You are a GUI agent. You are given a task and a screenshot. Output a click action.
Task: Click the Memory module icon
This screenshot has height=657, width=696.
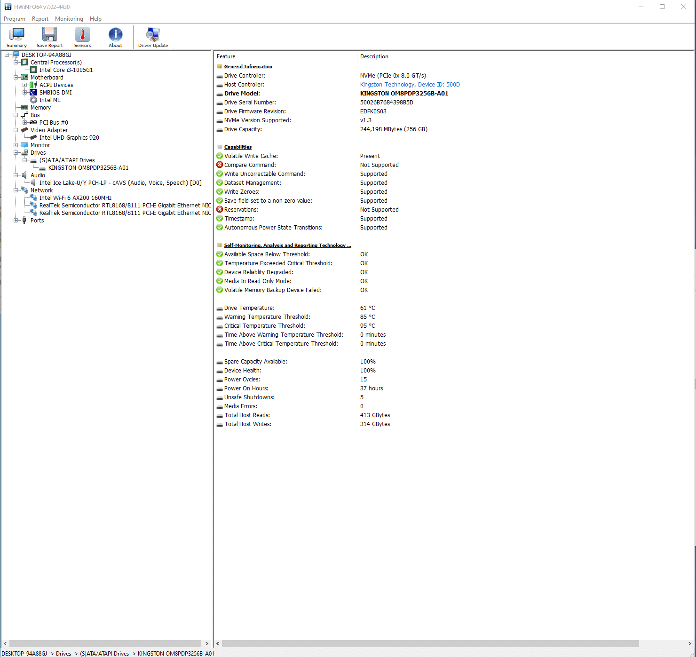click(24, 108)
